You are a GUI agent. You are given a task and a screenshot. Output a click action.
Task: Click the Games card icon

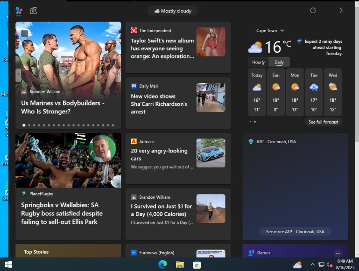[251, 253]
